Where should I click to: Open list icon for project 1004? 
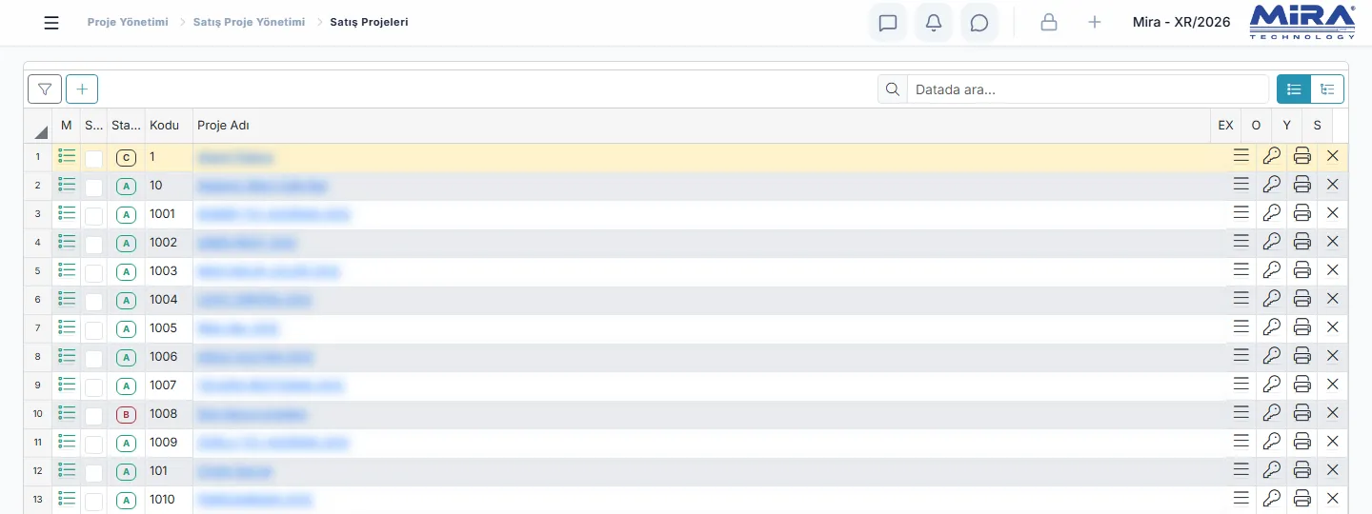[x=67, y=299]
